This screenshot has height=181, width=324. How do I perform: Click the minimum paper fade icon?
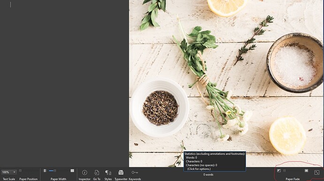pos(279,171)
